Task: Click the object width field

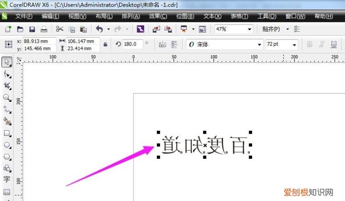Action: tap(83, 41)
